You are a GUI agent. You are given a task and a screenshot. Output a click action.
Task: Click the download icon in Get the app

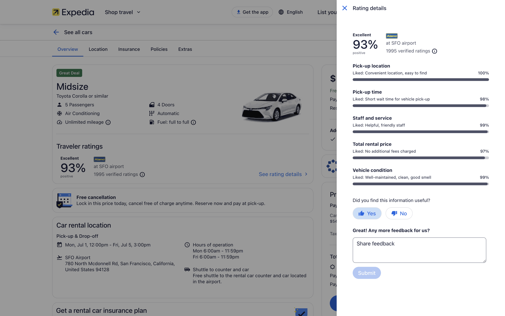pyautogui.click(x=238, y=12)
